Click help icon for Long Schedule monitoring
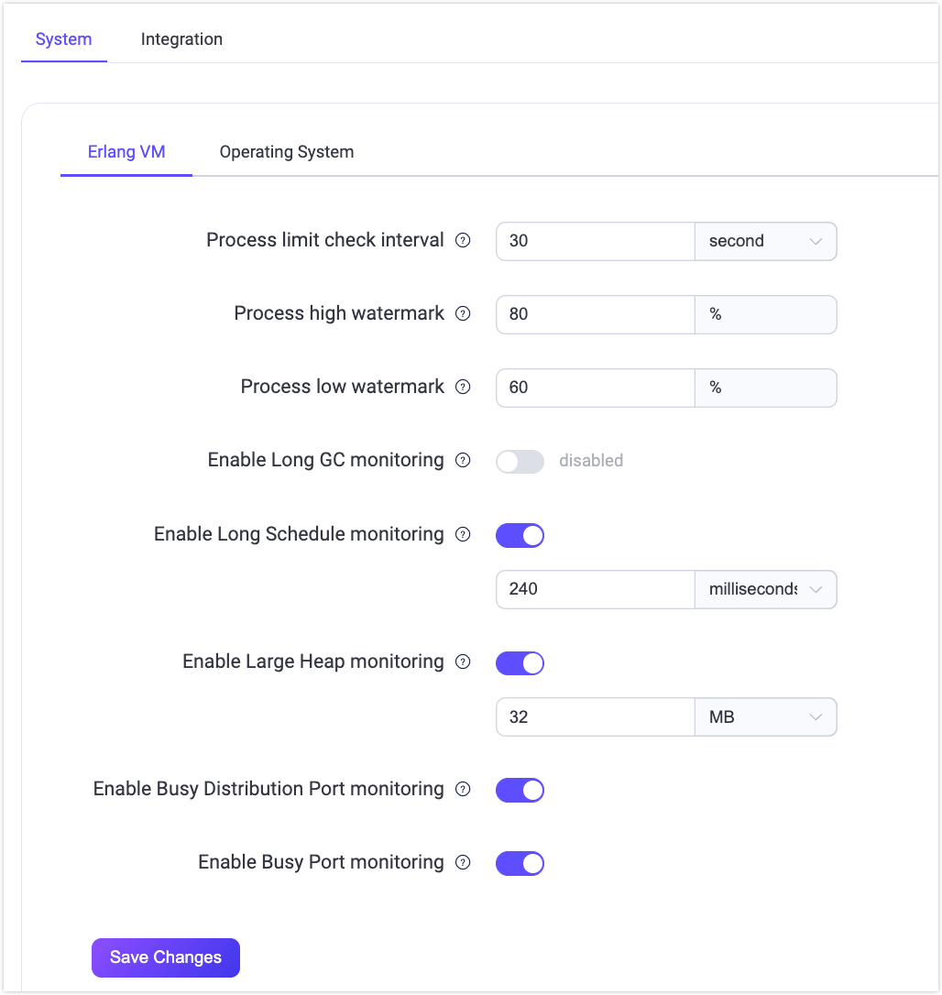 click(463, 534)
